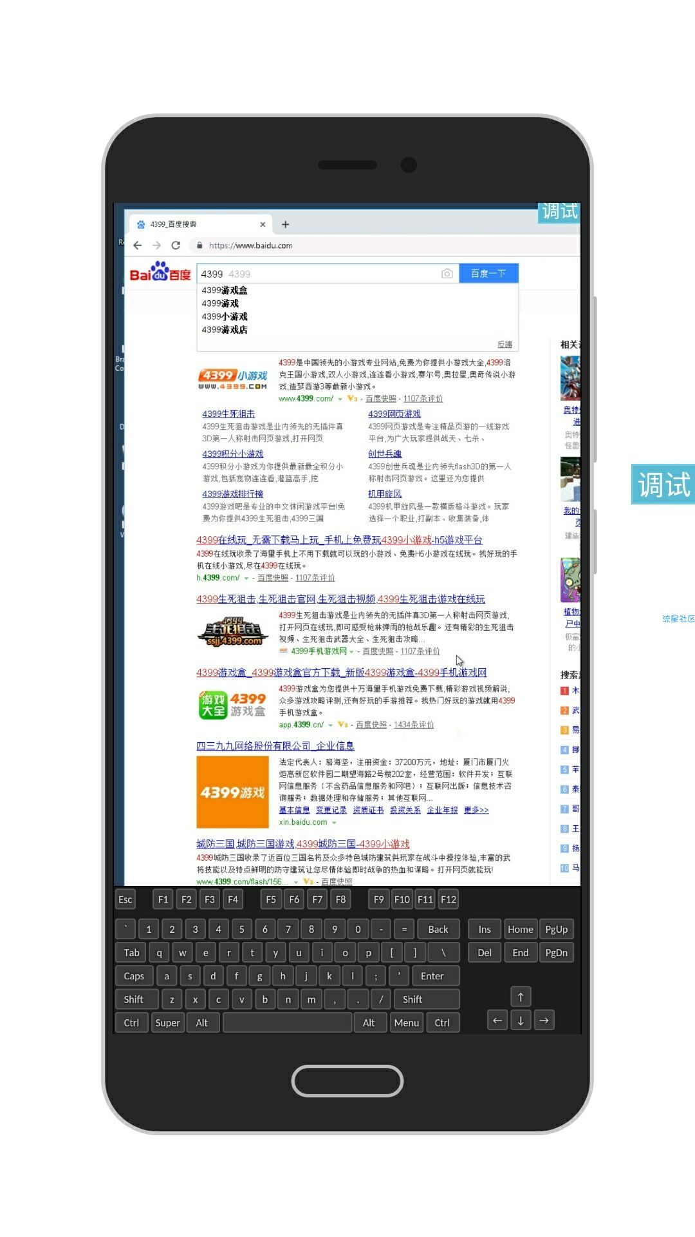
Task: Toggle the Caps key on virtual keyboard
Action: [x=134, y=976]
